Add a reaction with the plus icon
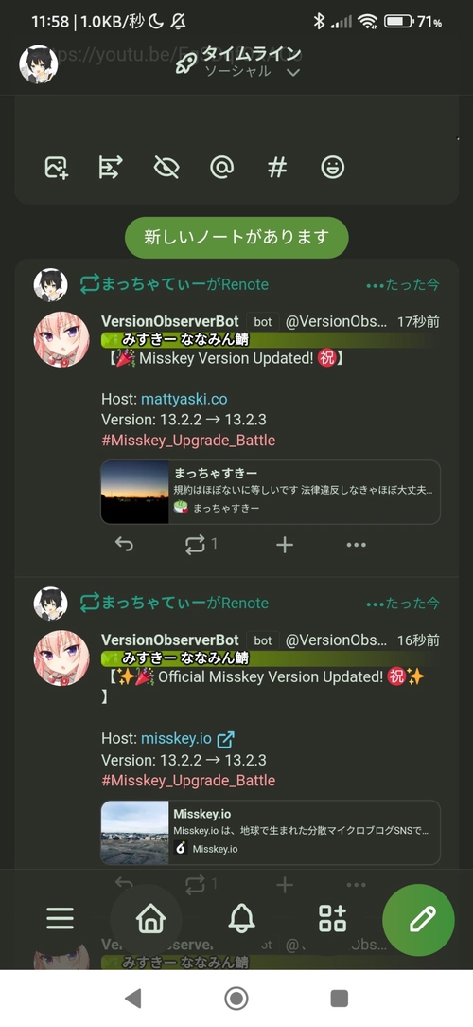 point(285,545)
